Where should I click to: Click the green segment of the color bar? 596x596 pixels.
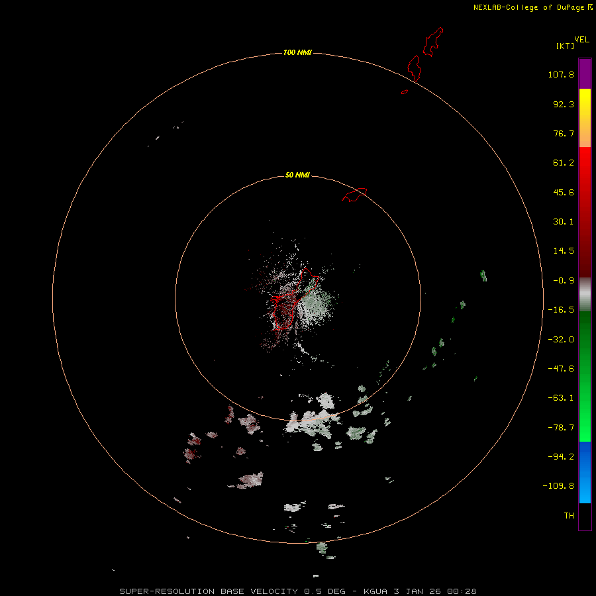585,376
